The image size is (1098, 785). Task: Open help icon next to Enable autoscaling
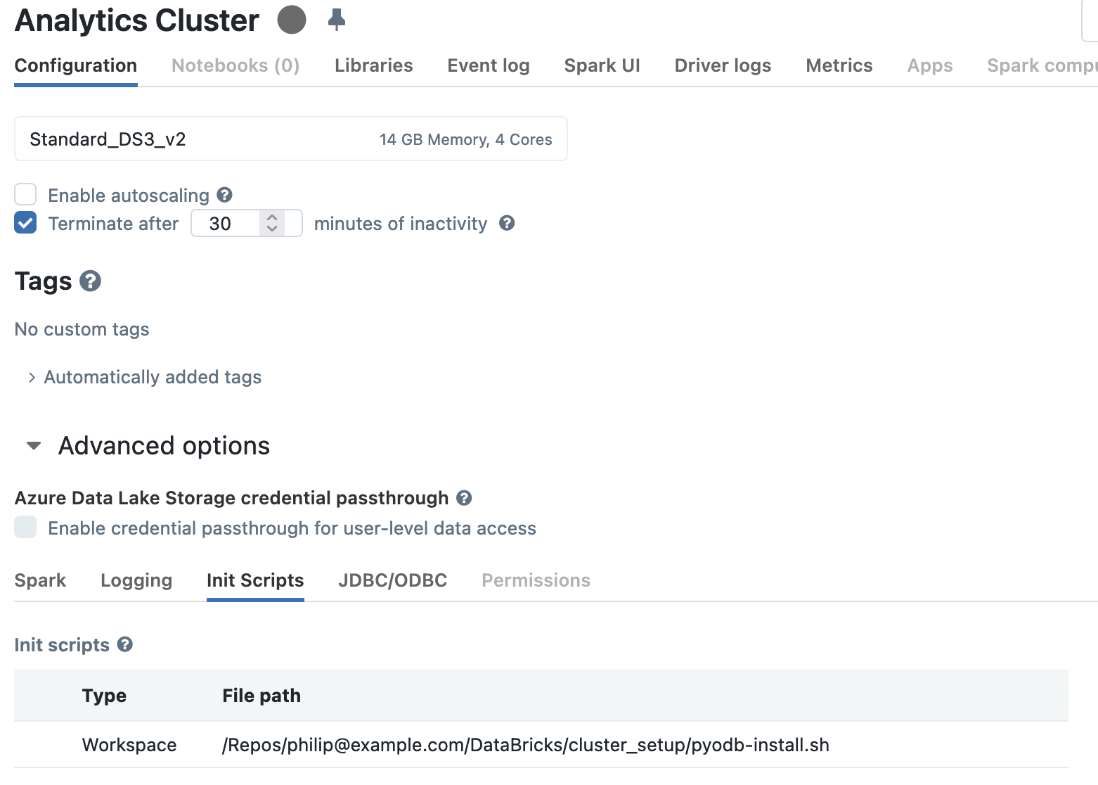pyautogui.click(x=225, y=195)
